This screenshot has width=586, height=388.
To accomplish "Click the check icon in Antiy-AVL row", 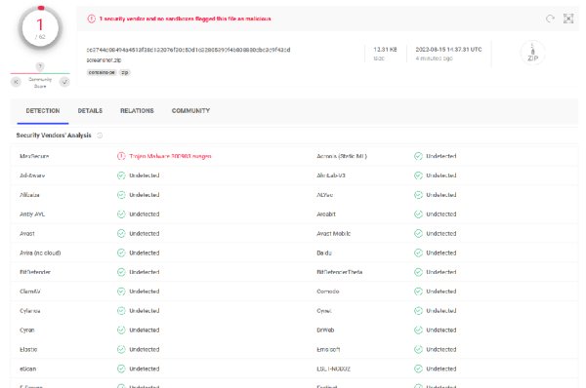I will 121,214.
